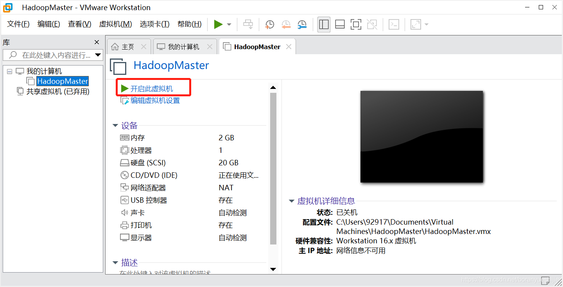Collapse the 我的计算机 tree node
The width and height of the screenshot is (563, 287).
click(10, 71)
